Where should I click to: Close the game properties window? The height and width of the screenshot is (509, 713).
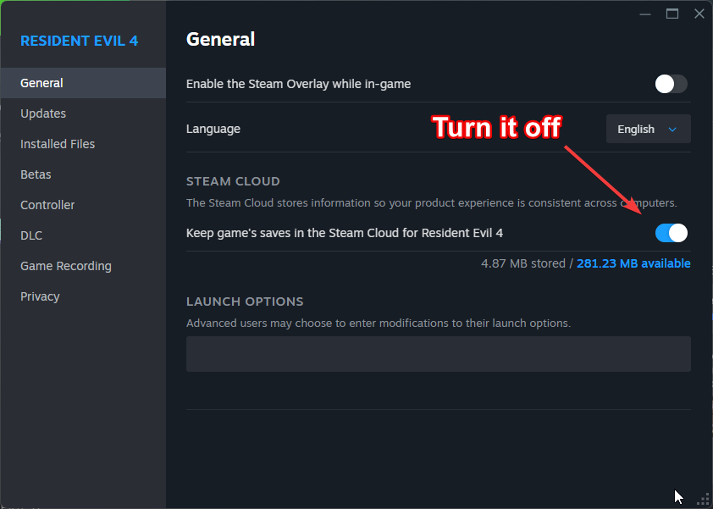coord(699,14)
